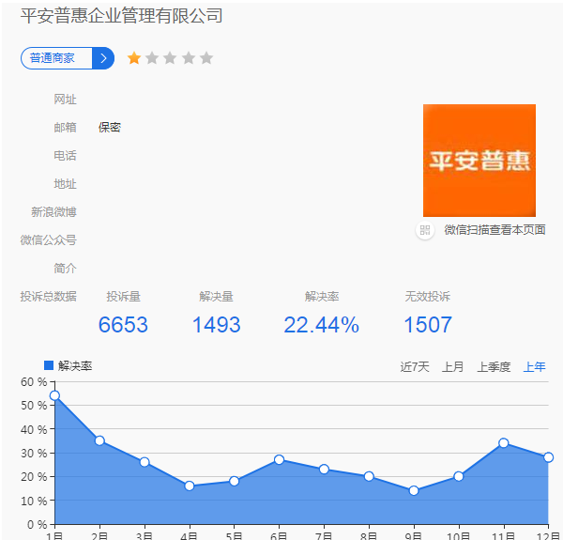Switch chart to 近7天 range
Image resolution: width=563 pixels, height=540 pixels.
pyautogui.click(x=414, y=367)
